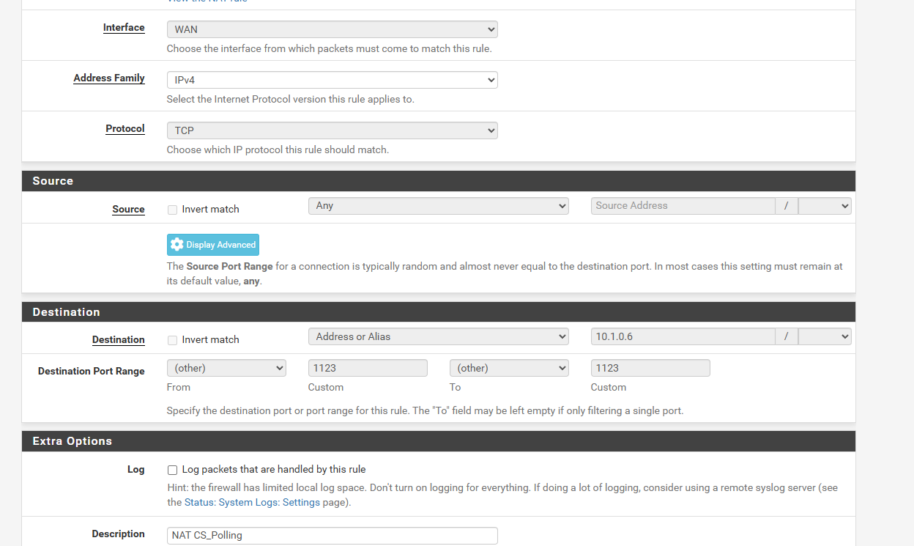Open the Interface dropdown set to WAN
The width and height of the screenshot is (914, 546).
[332, 29]
